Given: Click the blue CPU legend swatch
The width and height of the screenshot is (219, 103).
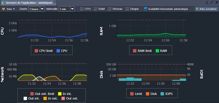Looking at the screenshot, I should coord(58,51).
